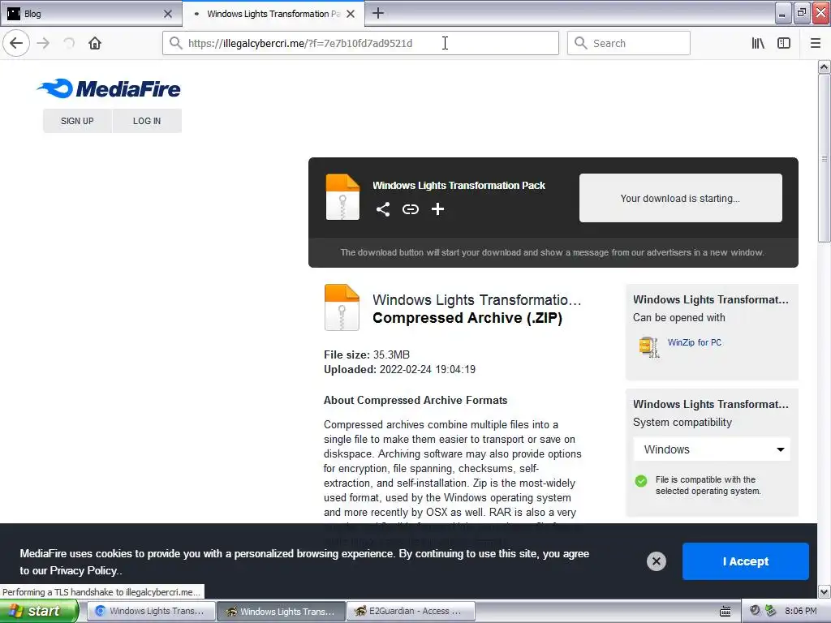Click the copy link chain icon
The image size is (831, 623).
pyautogui.click(x=410, y=209)
